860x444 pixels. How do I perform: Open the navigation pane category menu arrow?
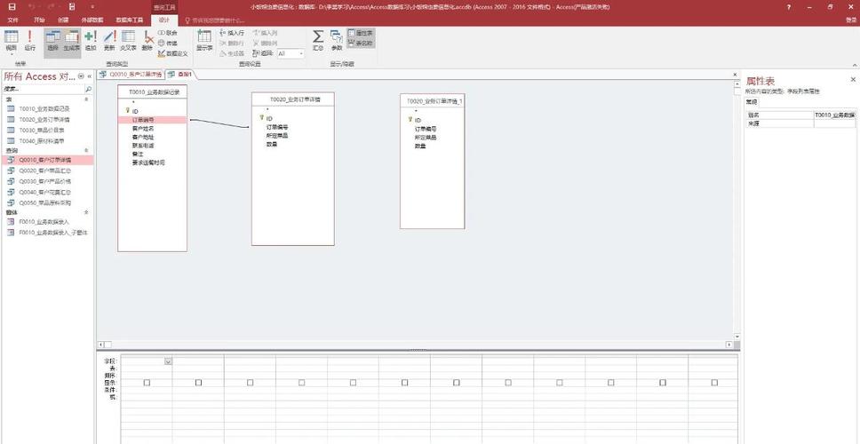(x=81, y=76)
